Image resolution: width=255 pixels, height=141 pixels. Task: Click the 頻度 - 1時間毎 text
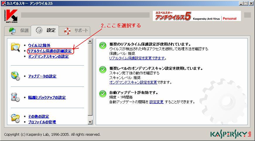[x=121, y=97]
